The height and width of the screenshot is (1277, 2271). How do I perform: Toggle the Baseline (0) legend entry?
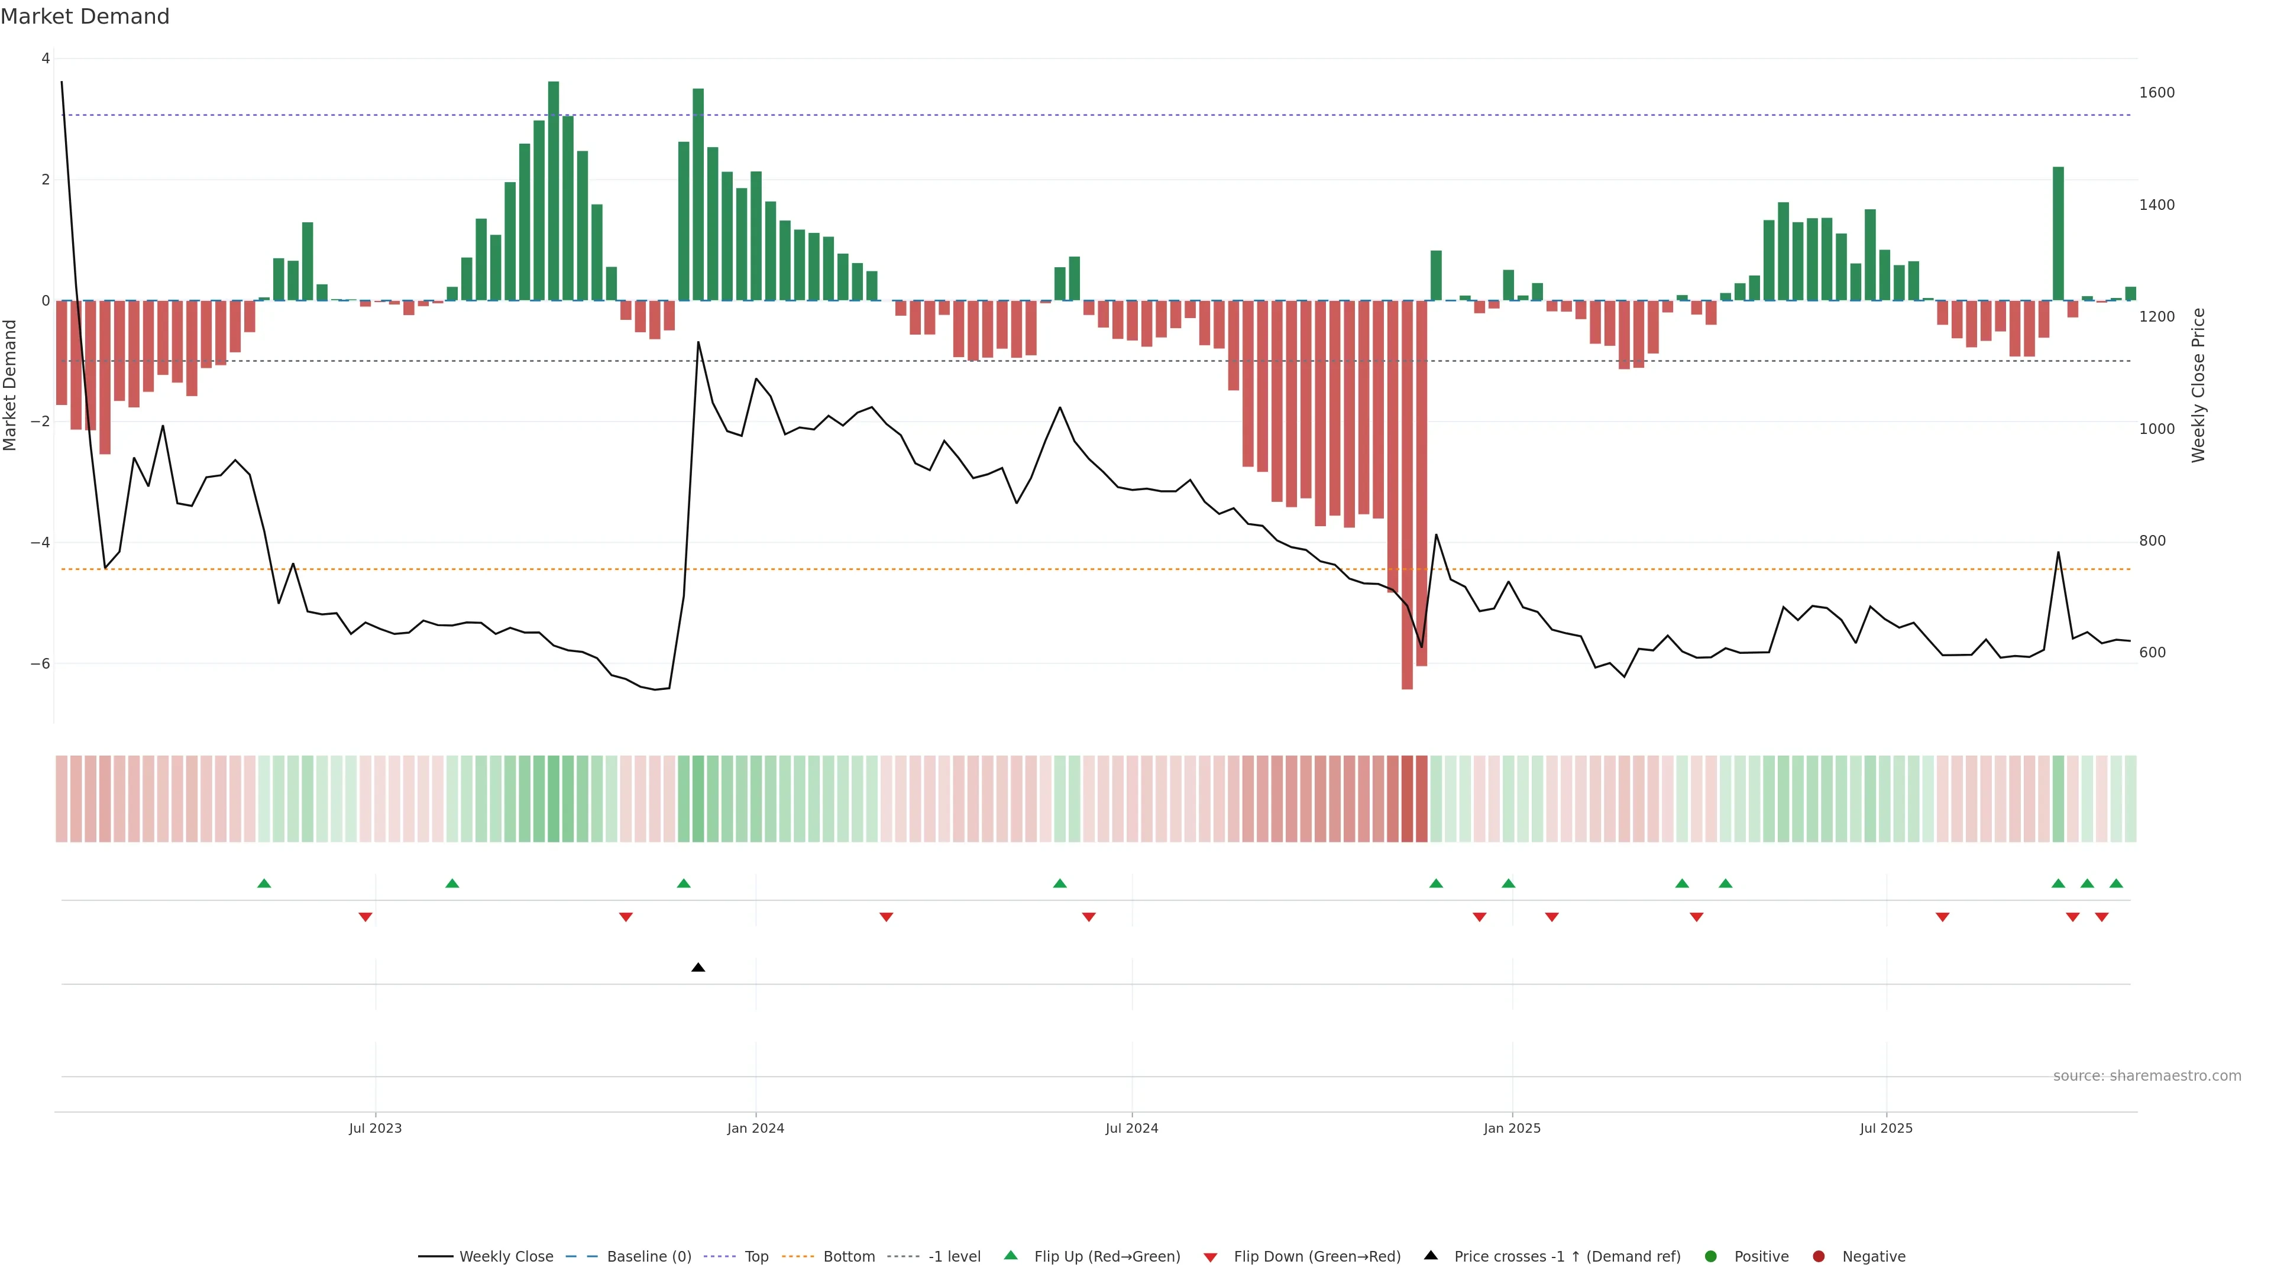(649, 1256)
